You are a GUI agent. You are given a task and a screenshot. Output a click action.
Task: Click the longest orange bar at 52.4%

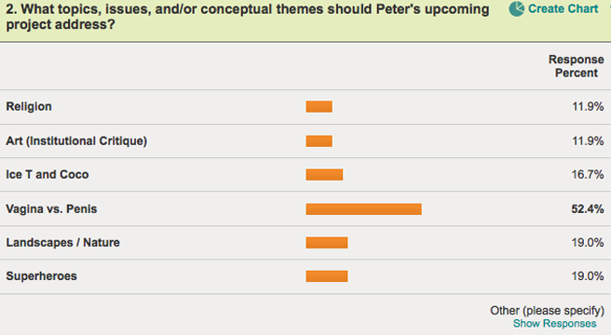363,209
